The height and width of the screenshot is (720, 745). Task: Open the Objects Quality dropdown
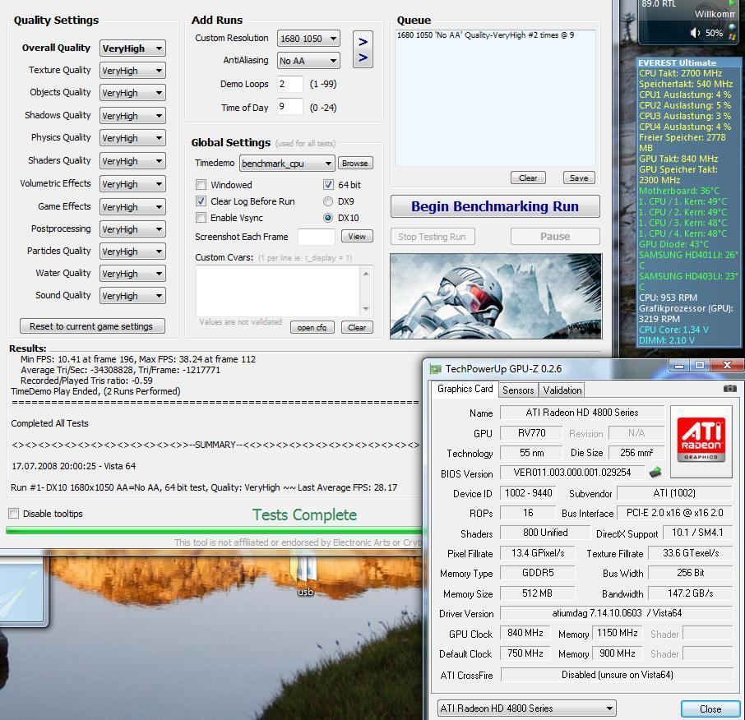click(x=132, y=93)
